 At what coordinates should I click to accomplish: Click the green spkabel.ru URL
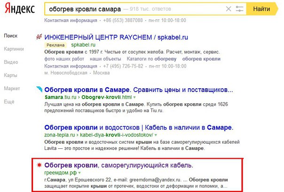click(x=83, y=45)
